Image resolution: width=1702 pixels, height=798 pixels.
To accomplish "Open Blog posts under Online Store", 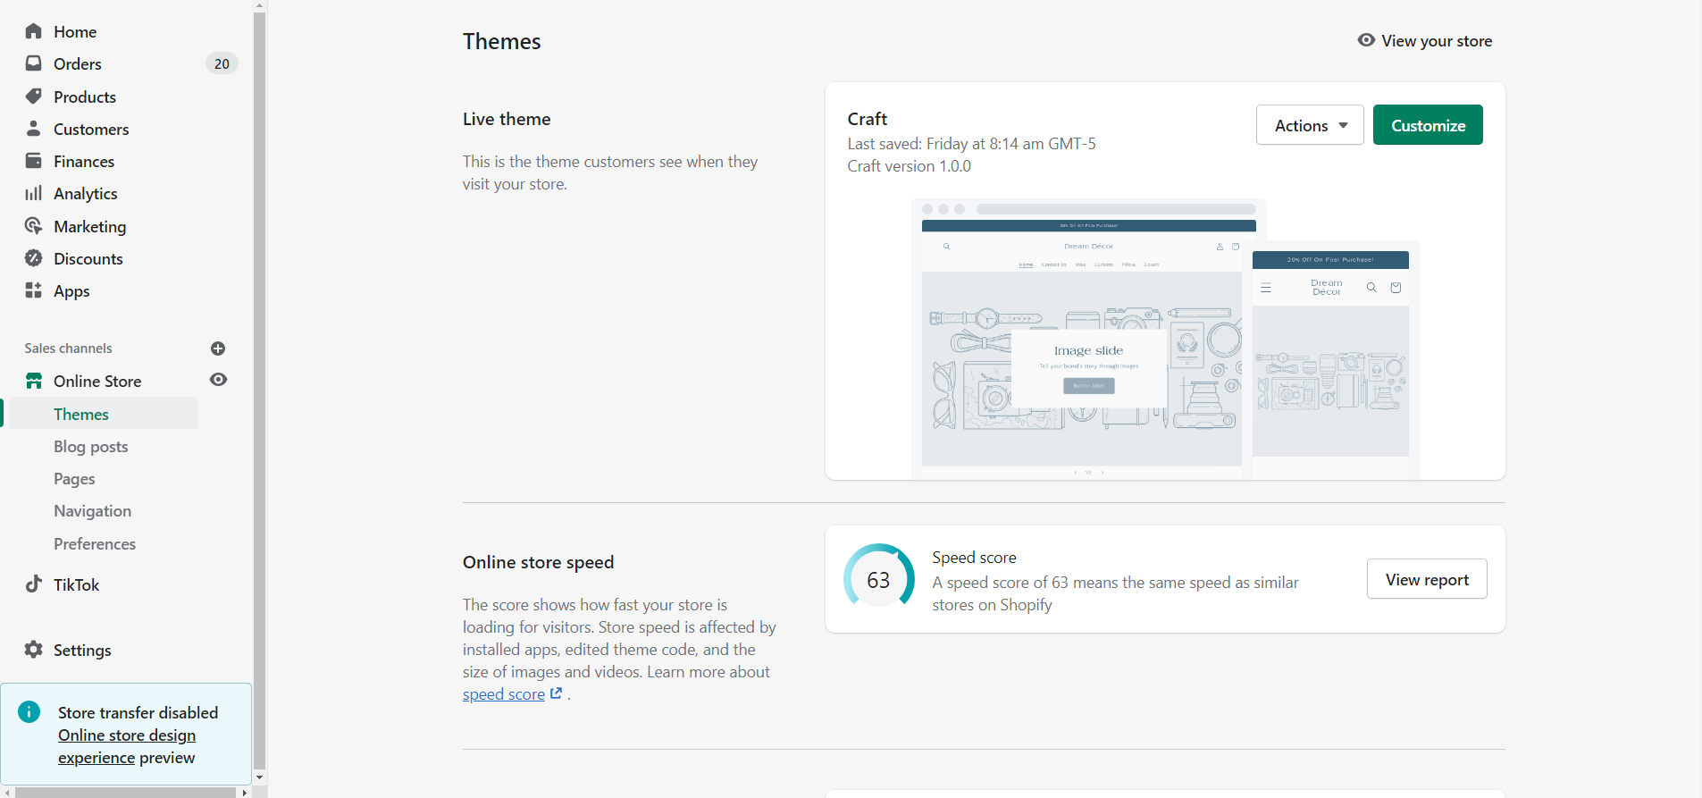I will click(x=90, y=447).
